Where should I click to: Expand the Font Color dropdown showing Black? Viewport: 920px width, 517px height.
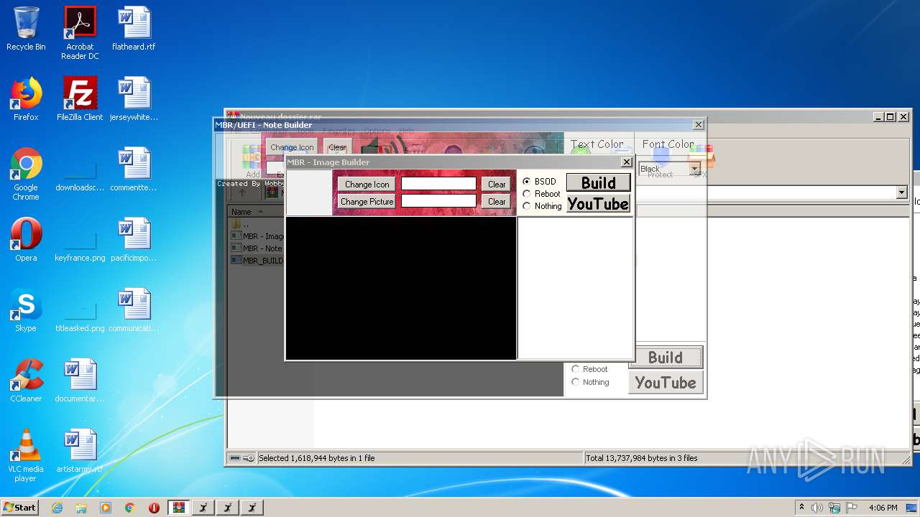(695, 169)
